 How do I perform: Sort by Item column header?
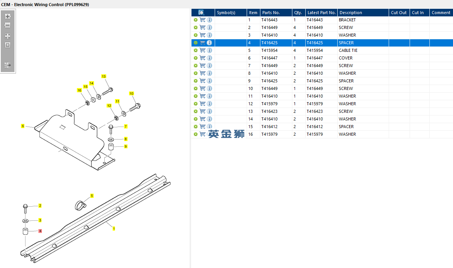pyautogui.click(x=254, y=13)
